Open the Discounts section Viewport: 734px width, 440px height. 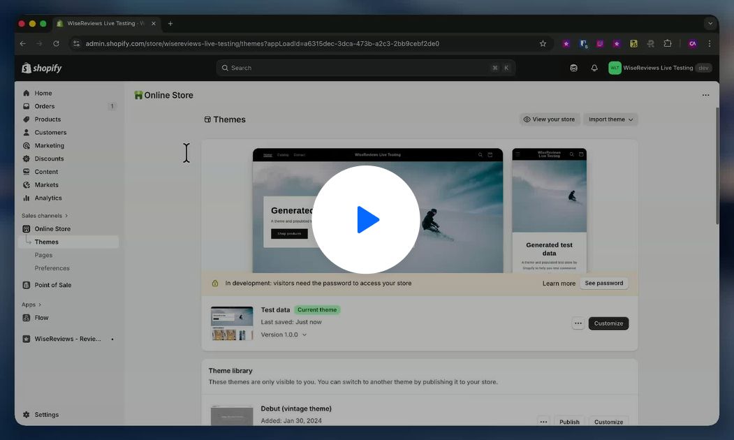49,159
